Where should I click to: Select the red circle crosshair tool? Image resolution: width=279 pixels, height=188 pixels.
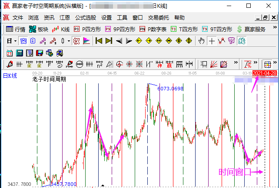pos(120,64)
